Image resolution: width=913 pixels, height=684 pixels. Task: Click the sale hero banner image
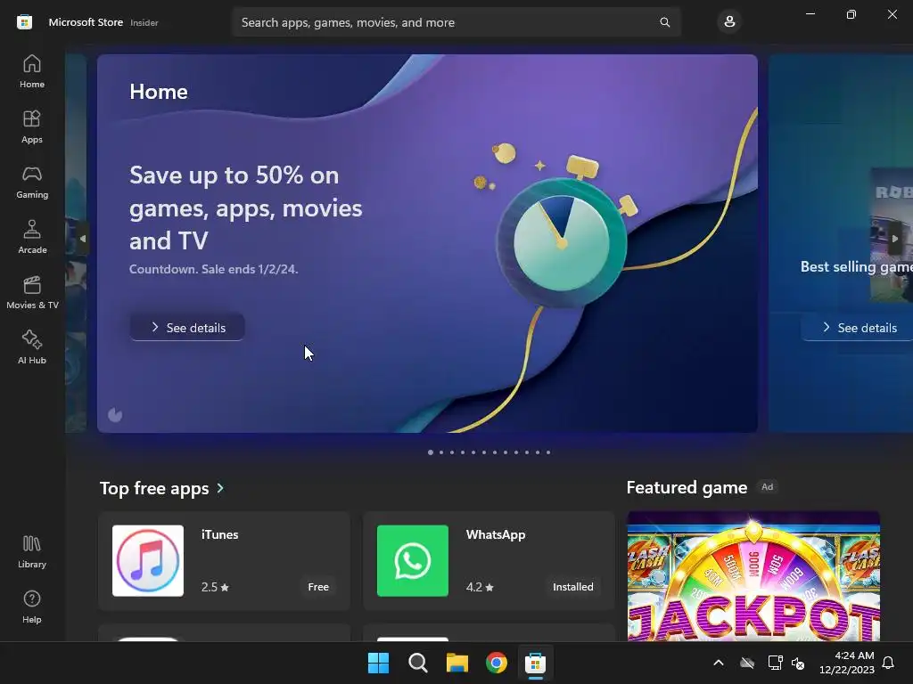tap(427, 243)
